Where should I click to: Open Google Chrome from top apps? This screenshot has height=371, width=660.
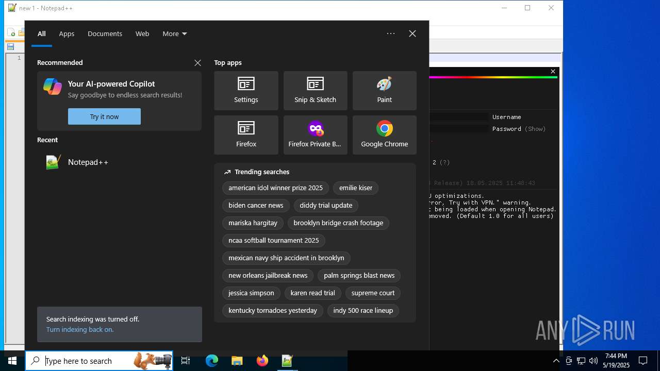click(384, 135)
